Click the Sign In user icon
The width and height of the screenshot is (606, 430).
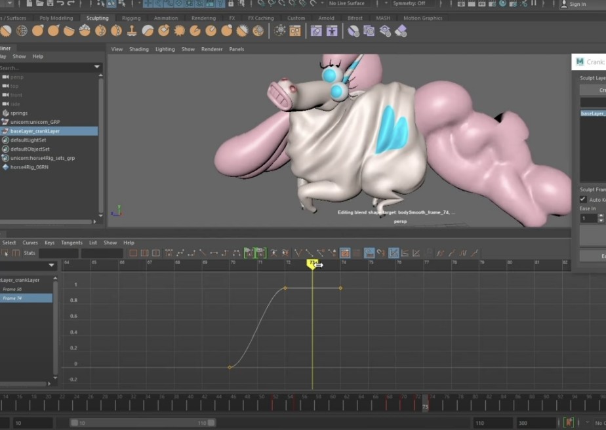[563, 4]
